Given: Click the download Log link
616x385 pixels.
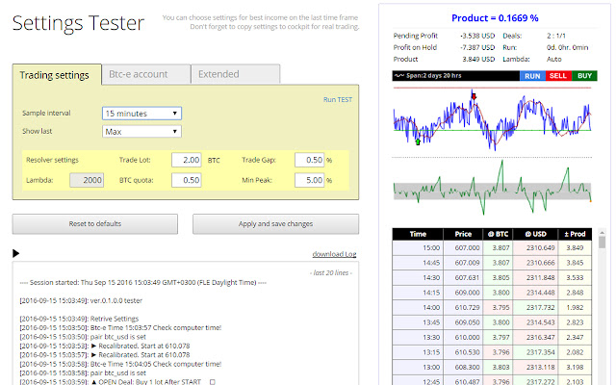Looking at the screenshot, I should [334, 254].
